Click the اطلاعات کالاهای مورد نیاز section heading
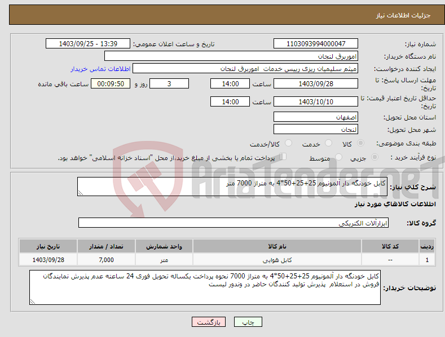Image resolution: width=445 pixels, height=337 pixels. [x=395, y=204]
